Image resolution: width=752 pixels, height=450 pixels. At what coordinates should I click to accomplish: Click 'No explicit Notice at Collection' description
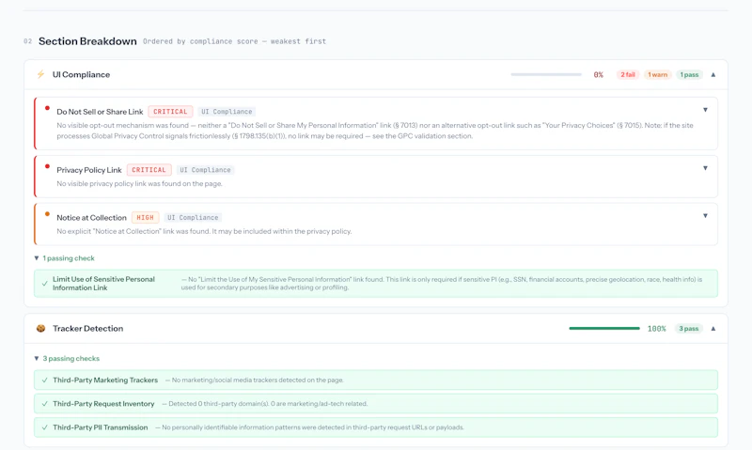click(x=204, y=231)
